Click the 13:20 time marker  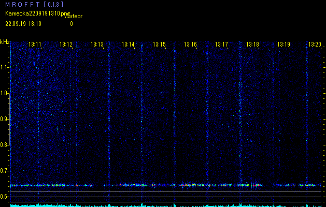click(315, 45)
